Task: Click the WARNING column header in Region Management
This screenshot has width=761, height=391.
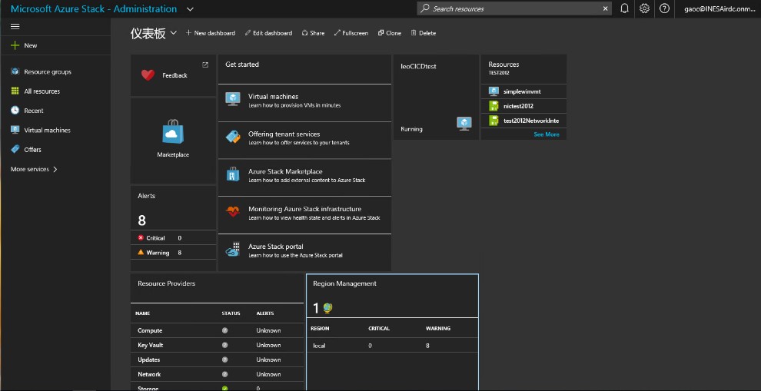Action: pos(438,329)
